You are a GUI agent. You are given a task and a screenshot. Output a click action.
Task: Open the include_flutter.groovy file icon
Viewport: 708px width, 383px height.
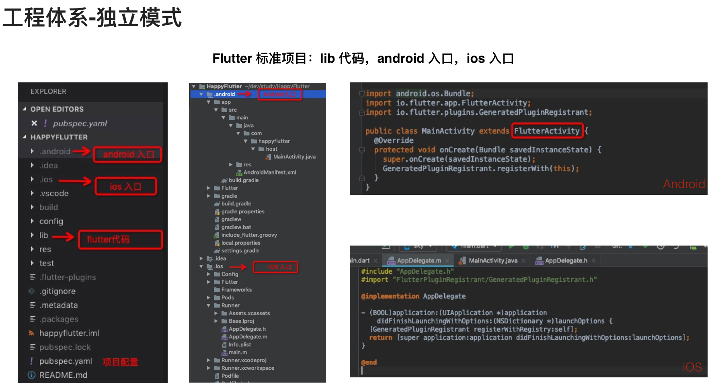pyautogui.click(x=217, y=235)
